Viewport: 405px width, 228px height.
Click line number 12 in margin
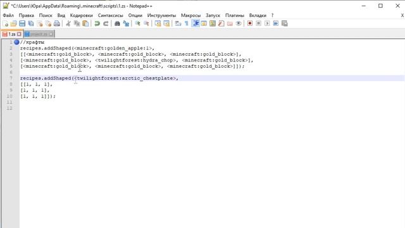click(9, 108)
